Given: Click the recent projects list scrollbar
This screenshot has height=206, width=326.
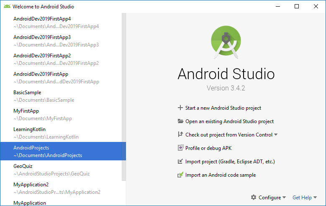Looking at the screenshot, I should pos(124,97).
